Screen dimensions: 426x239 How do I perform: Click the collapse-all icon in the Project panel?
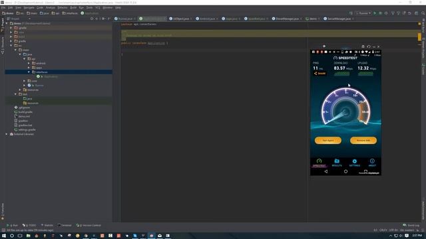pos(97,19)
